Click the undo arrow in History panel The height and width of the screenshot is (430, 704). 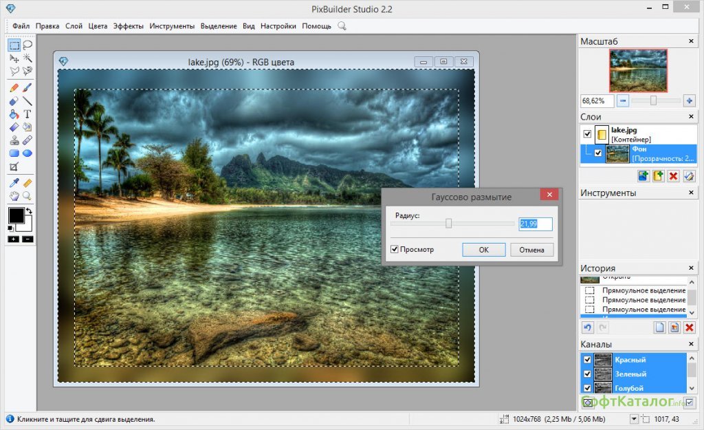click(x=586, y=327)
